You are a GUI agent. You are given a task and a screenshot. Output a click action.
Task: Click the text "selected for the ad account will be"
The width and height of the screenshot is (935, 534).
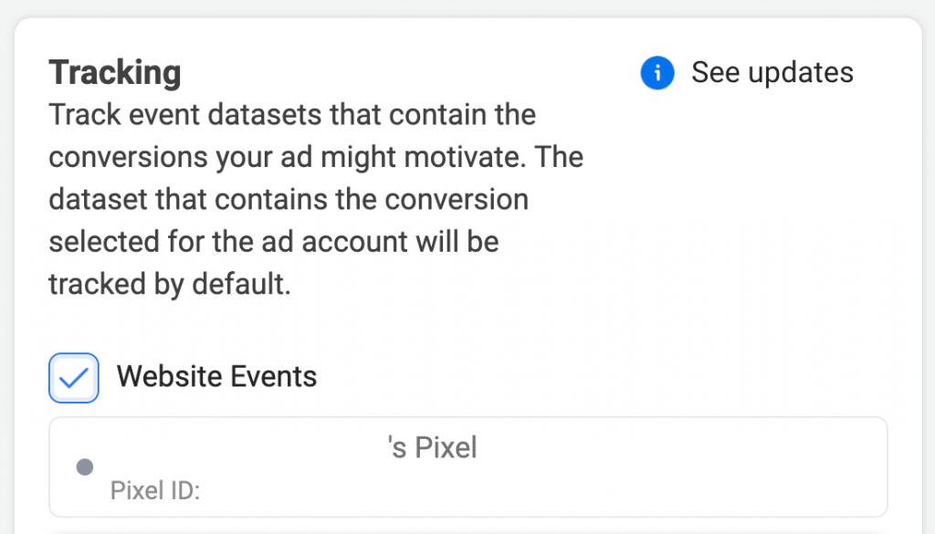coord(274,241)
